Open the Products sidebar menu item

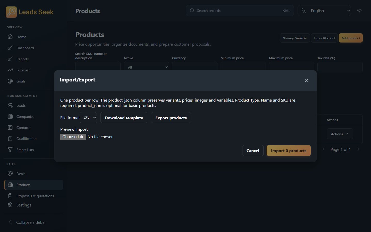pyautogui.click(x=33, y=185)
